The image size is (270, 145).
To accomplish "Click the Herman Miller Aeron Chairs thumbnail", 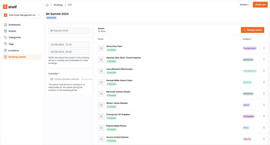I will [101, 82].
